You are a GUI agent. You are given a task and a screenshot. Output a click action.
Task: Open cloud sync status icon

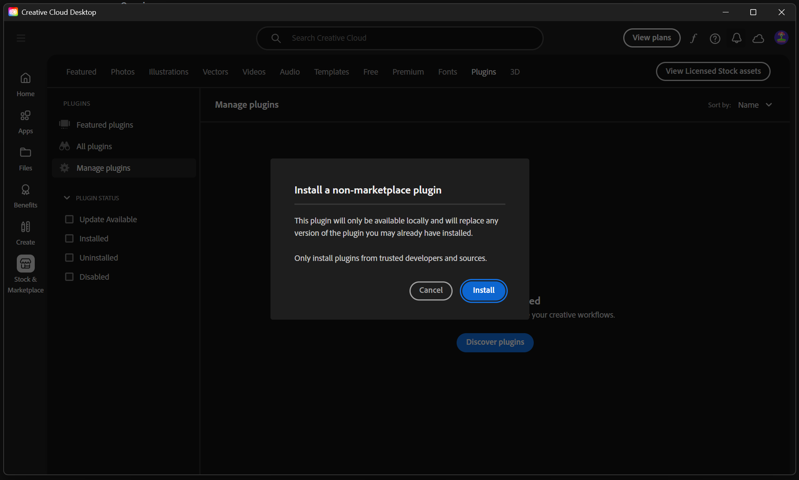coord(758,38)
